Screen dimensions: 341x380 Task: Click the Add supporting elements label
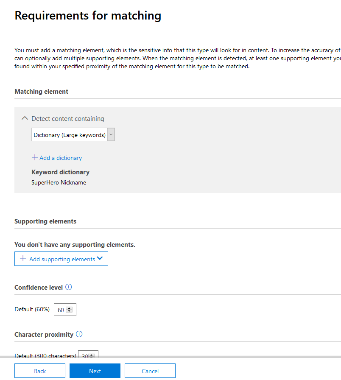tap(62, 259)
